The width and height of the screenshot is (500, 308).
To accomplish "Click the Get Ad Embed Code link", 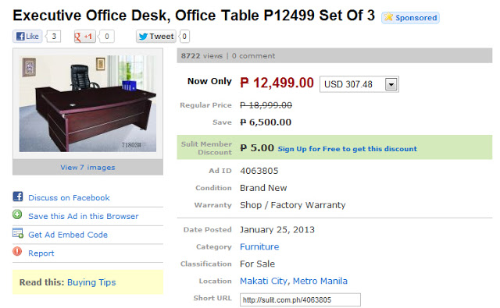I will coord(68,235).
